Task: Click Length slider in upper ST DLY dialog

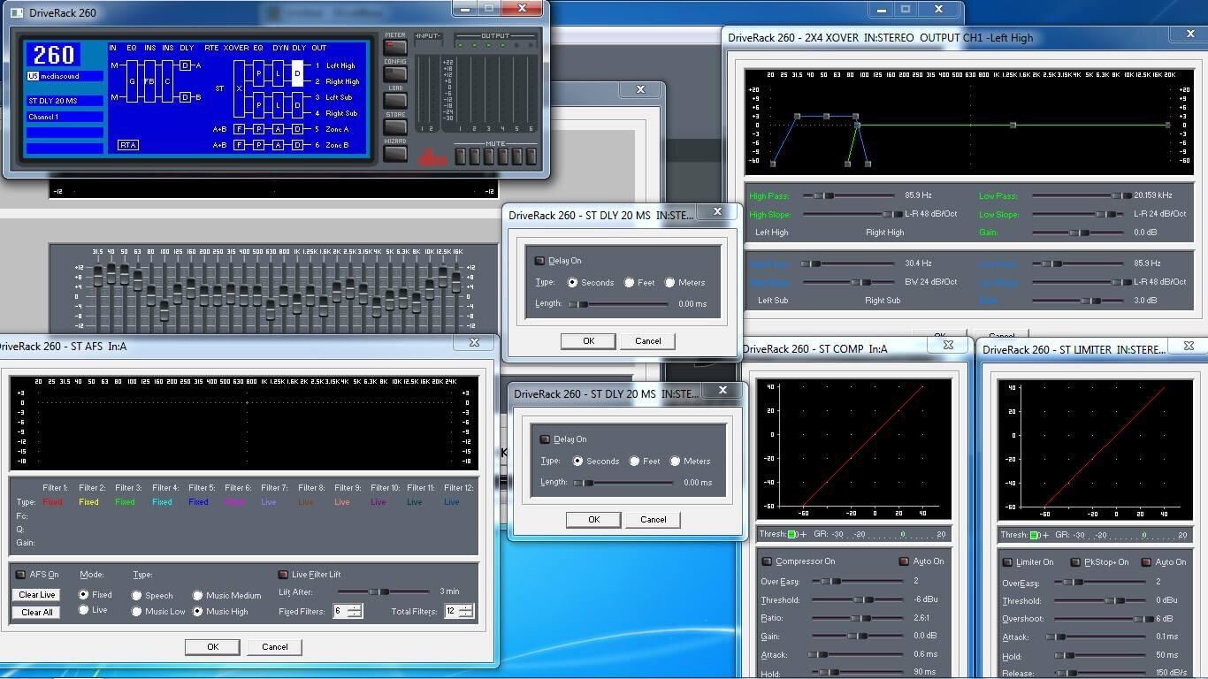Action: coord(617,304)
